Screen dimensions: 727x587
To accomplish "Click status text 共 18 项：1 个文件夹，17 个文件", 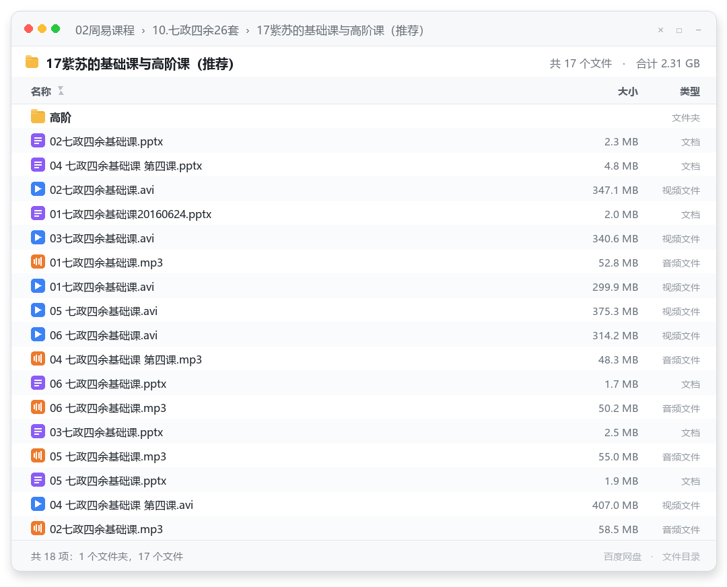I will click(107, 557).
